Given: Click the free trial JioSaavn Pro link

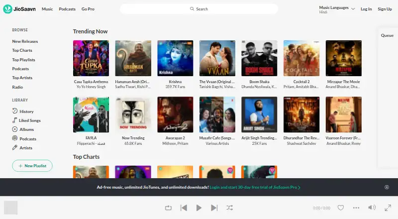Looking at the screenshot, I should 255,187.
